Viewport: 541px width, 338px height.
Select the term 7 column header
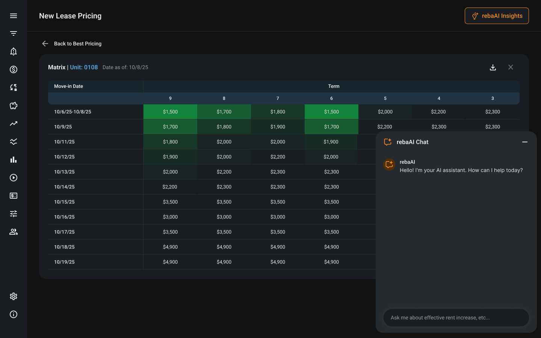[x=278, y=98]
